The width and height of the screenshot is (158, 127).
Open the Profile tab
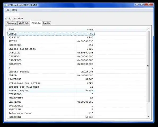46,24
